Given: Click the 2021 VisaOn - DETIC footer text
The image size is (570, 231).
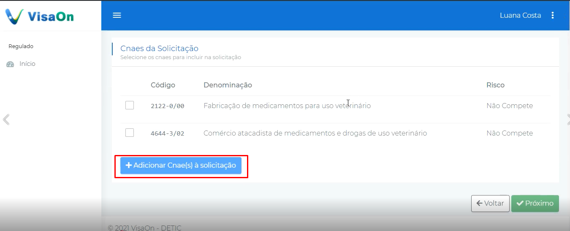Looking at the screenshot, I should [x=144, y=228].
